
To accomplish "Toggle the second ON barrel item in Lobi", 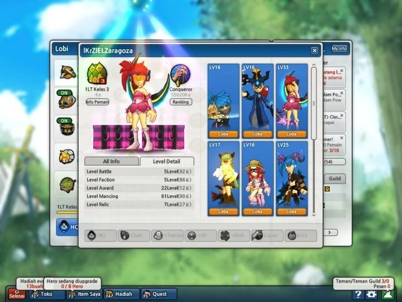I will click(x=67, y=127).
